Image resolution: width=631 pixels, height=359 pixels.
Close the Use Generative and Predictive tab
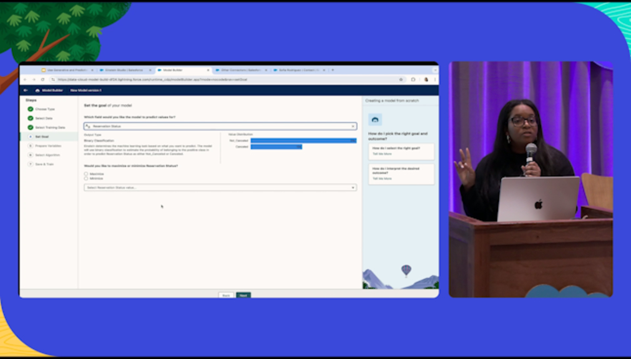(x=92, y=70)
